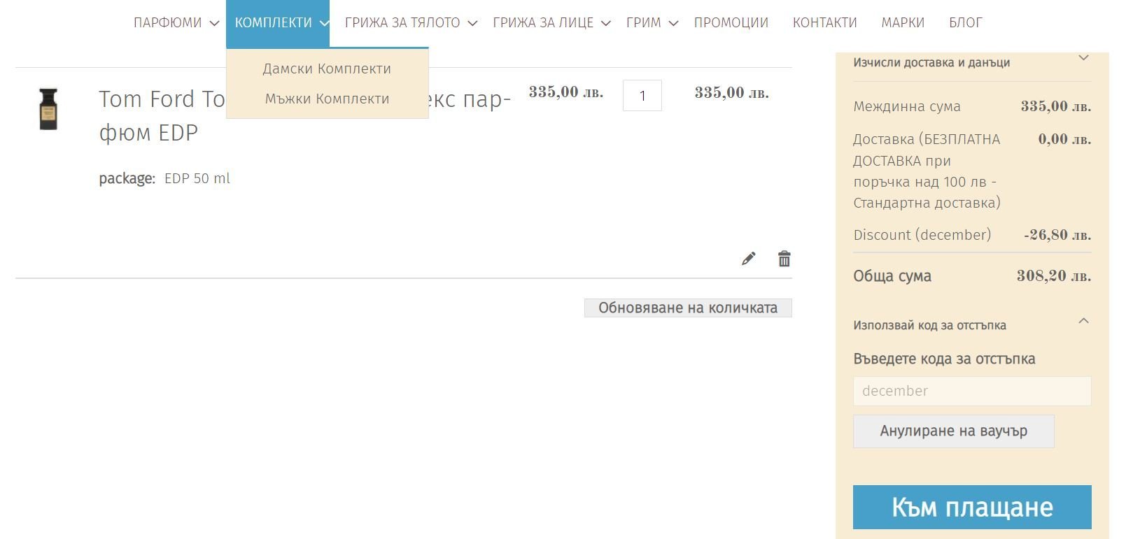Expand ГРИЖА ЗА ЛИЦЕ dropdown arrow

(606, 23)
